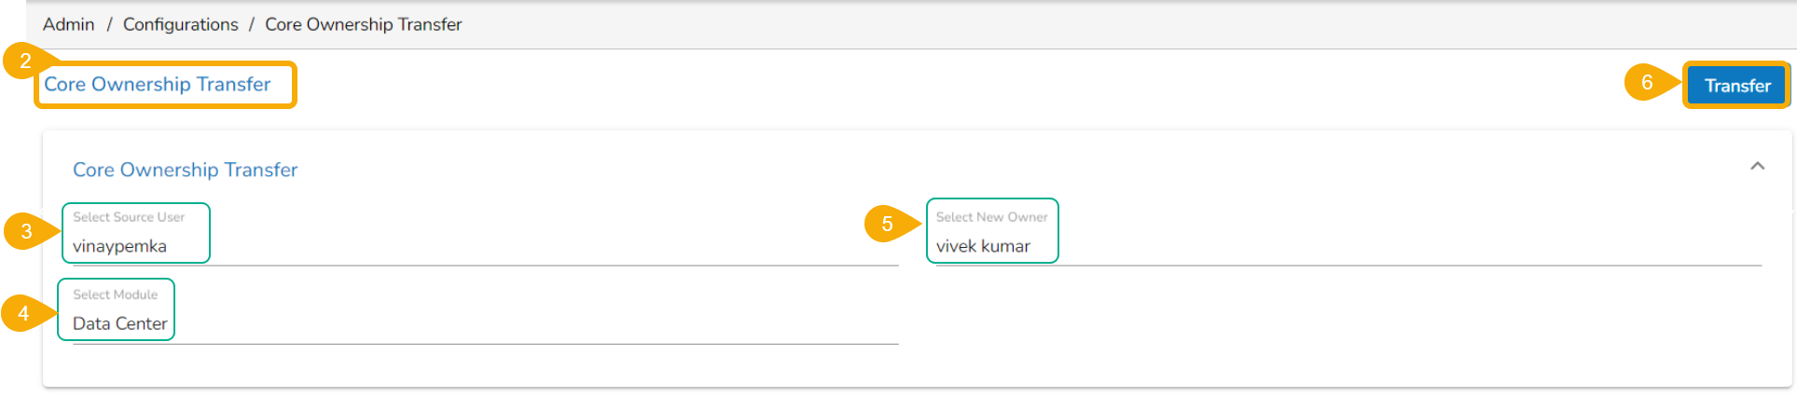1797x397 pixels.
Task: Go to Admin in the breadcrumb
Action: [68, 24]
